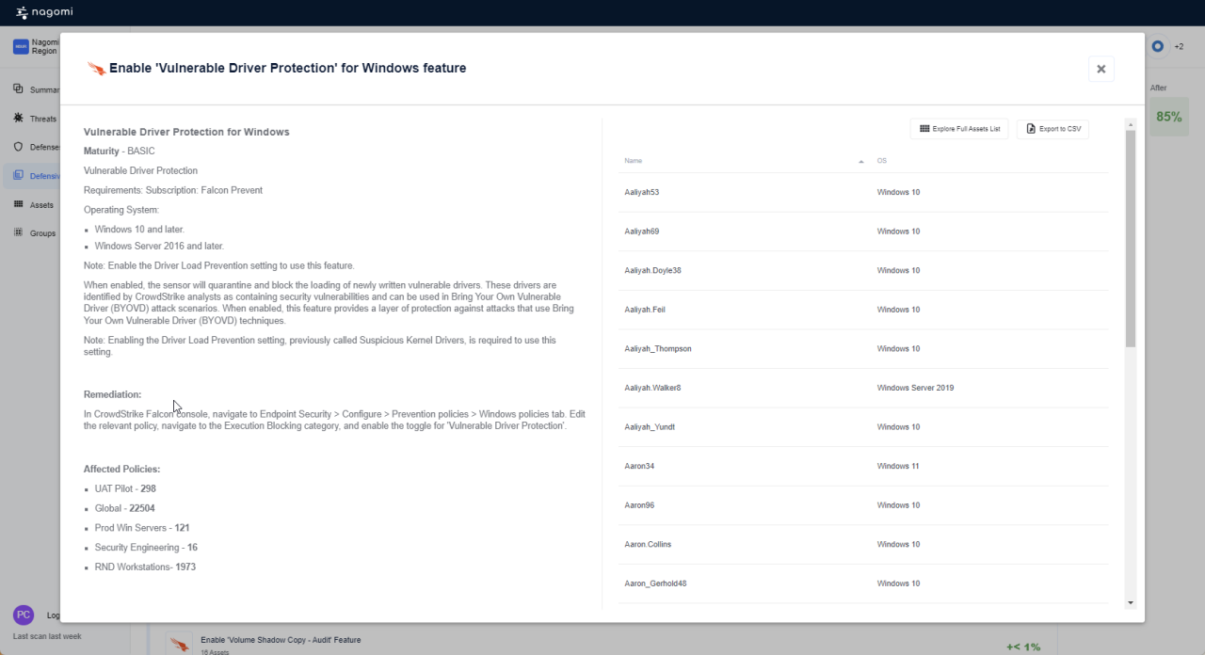
Task: Click the Global affected policy entry
Action: pyautogui.click(x=125, y=508)
